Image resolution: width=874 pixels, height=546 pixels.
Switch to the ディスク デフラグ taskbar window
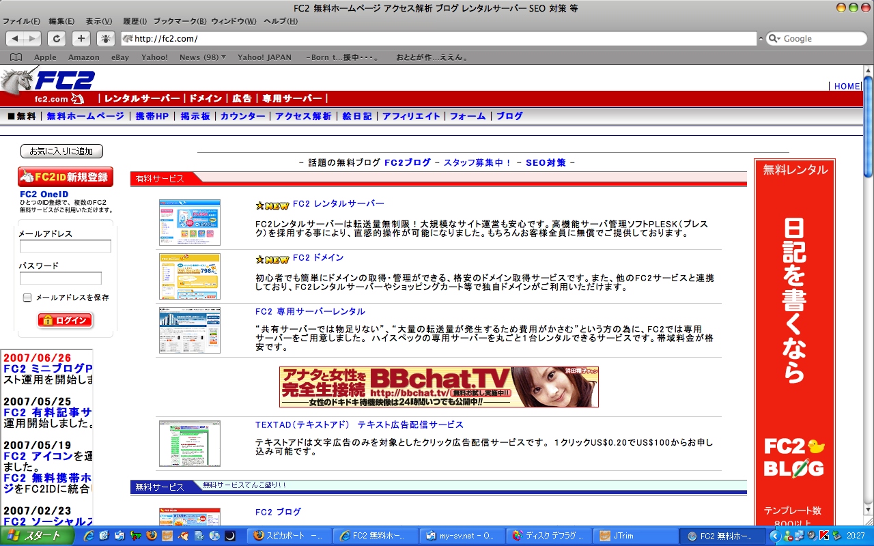[550, 536]
